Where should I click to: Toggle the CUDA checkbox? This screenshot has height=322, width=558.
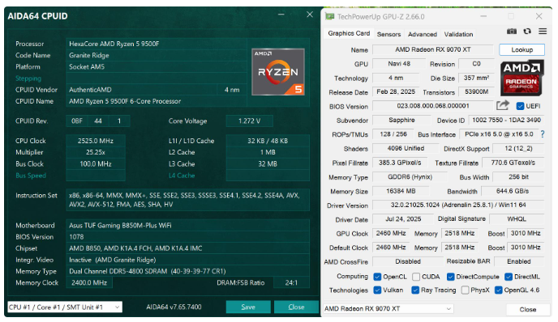[416, 277]
